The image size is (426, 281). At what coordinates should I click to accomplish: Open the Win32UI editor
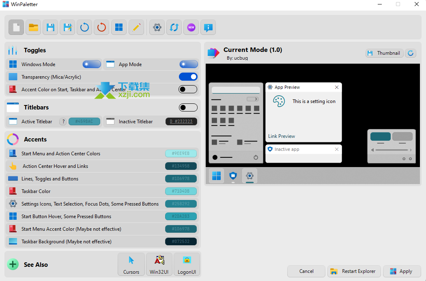[159, 264]
